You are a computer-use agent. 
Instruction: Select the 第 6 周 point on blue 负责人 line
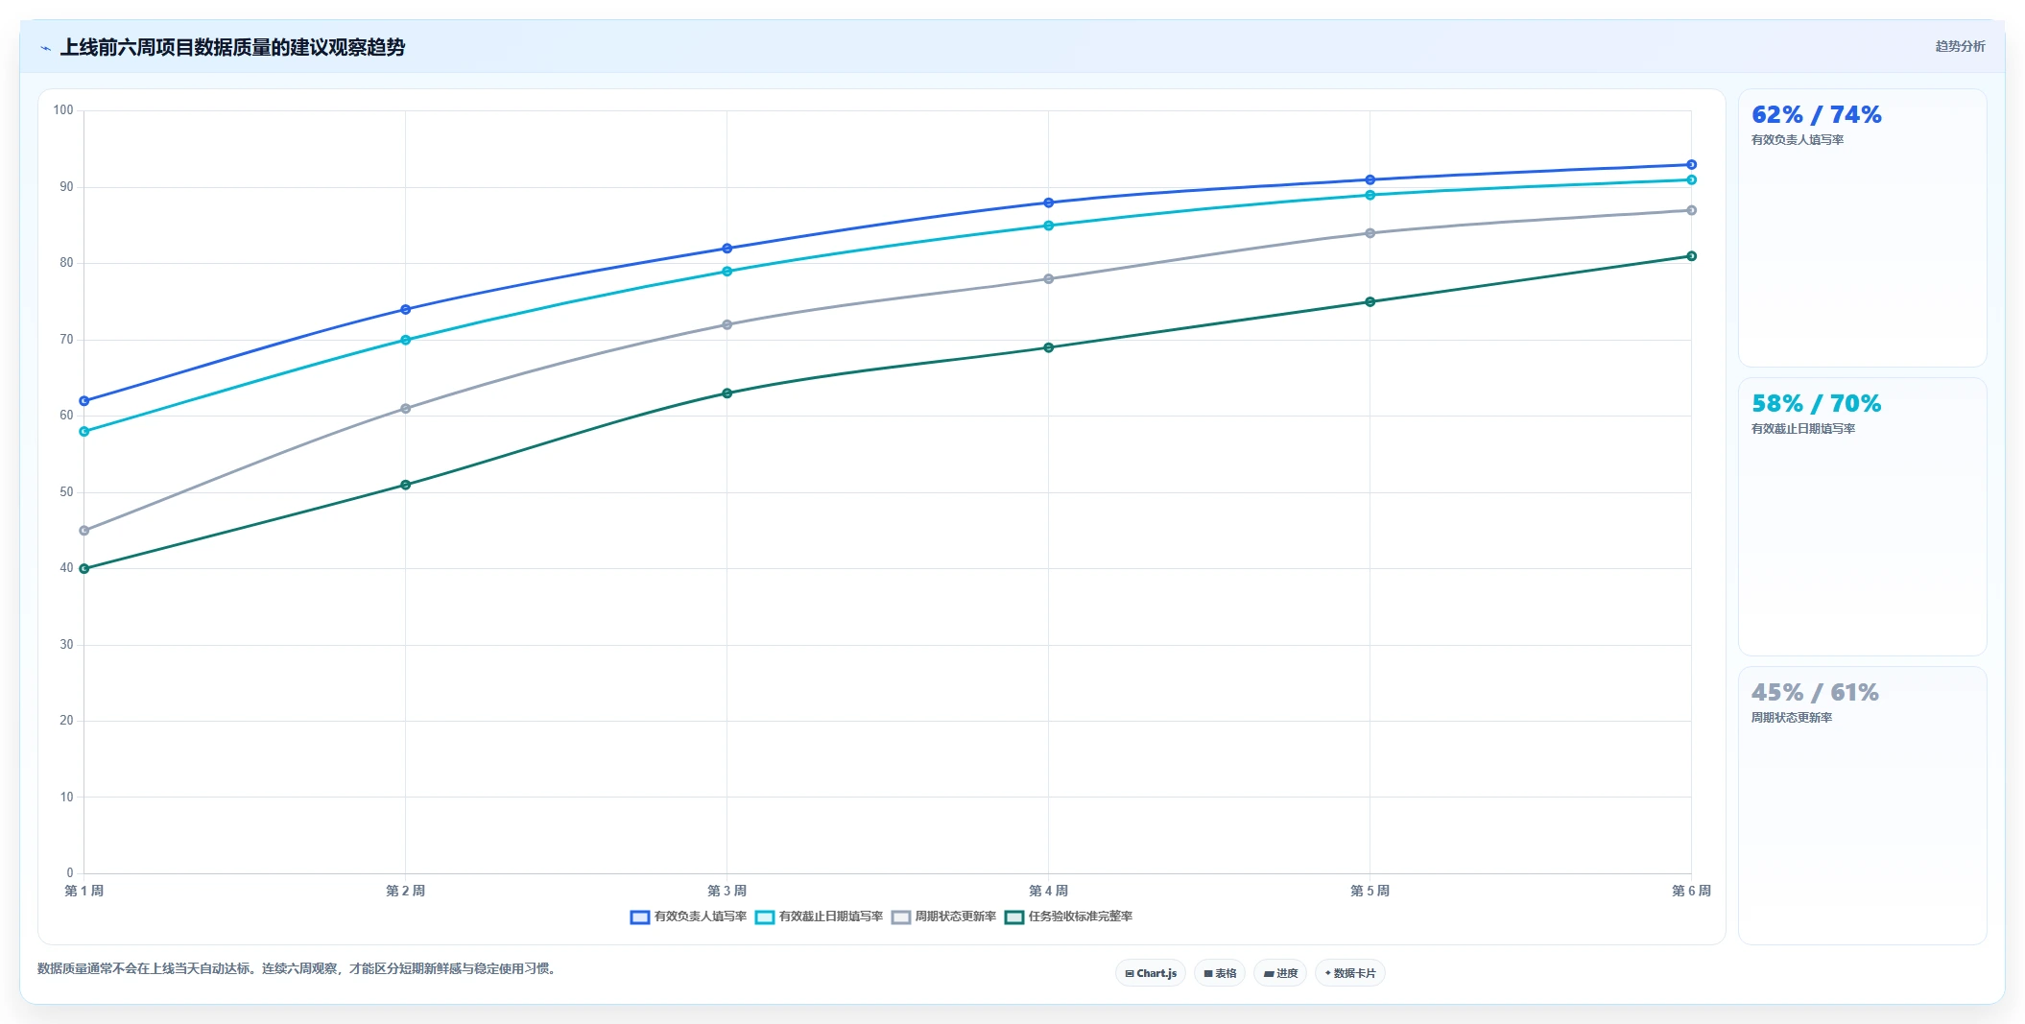click(1691, 165)
